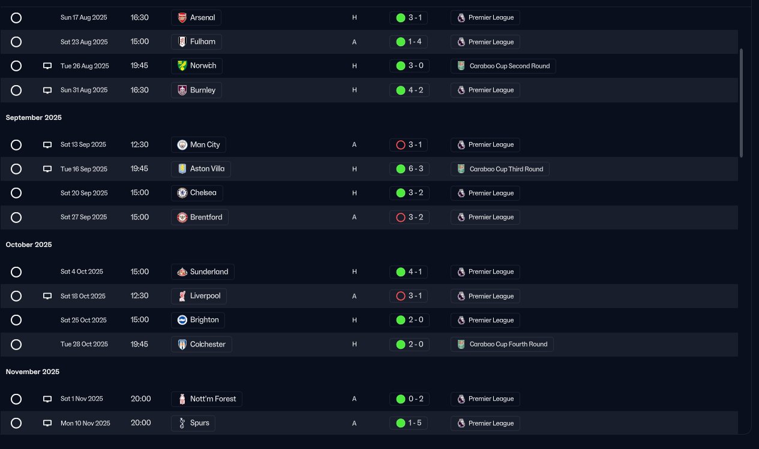Click the vertical scrollbar thumb
Viewport: 759px width, 449px height.
(x=742, y=103)
